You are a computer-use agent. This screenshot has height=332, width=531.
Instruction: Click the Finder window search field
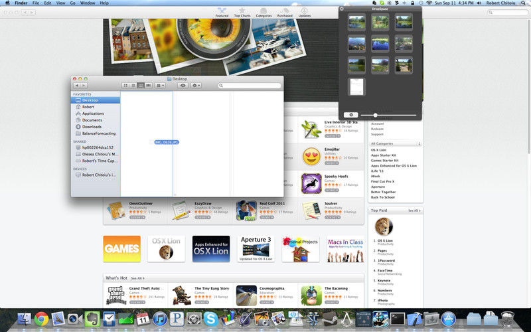click(250, 86)
